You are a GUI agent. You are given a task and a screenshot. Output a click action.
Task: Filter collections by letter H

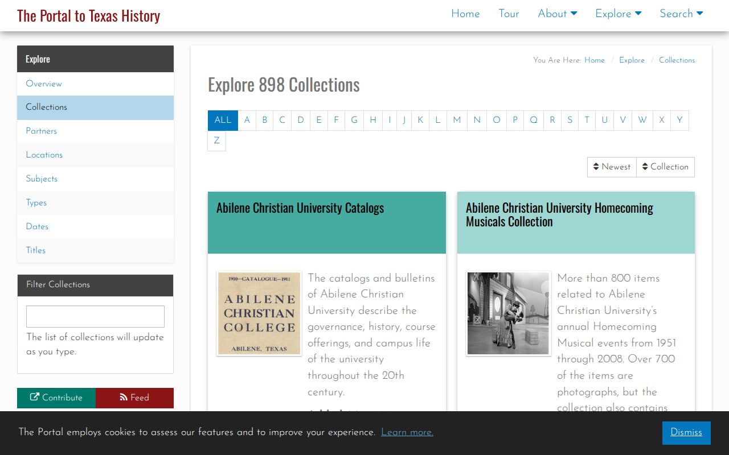[x=372, y=121]
